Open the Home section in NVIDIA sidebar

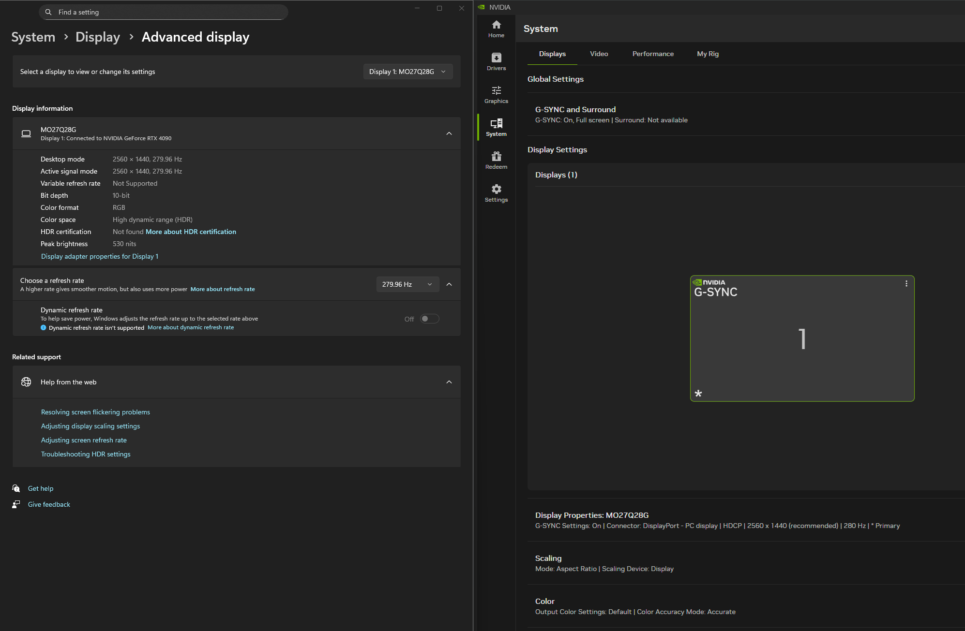coord(496,29)
